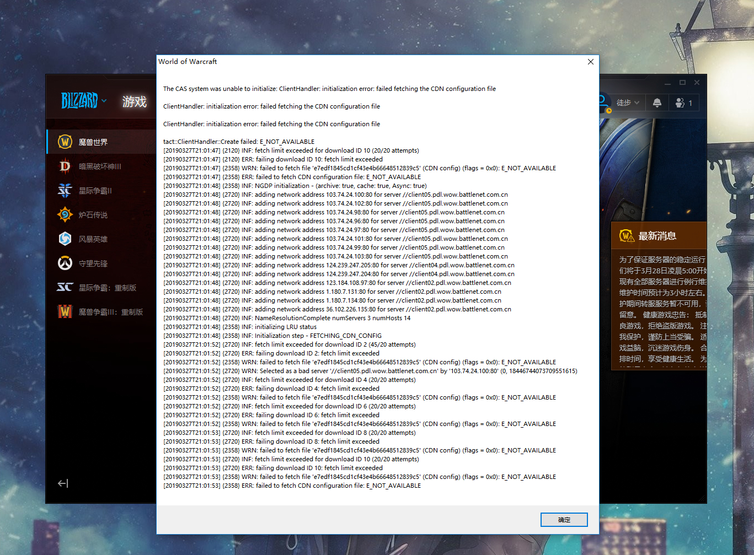The image size is (754, 555).
Task: Select the Diablo III game icon
Action: pyautogui.click(x=65, y=166)
